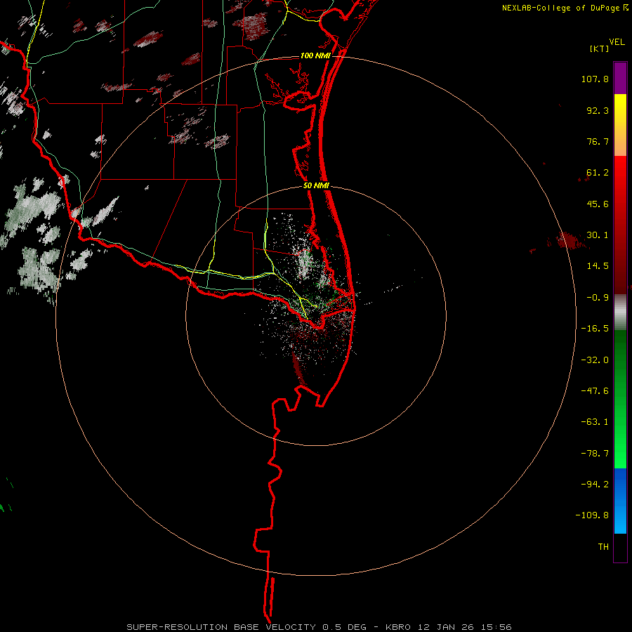This screenshot has height=632, width=632.
Task: Click the -47.6 value on the velocity scale
Action: 595,391
